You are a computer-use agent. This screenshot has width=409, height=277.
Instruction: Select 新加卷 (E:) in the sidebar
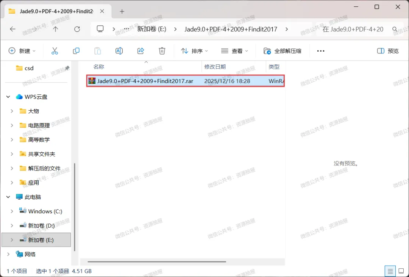coord(36,240)
